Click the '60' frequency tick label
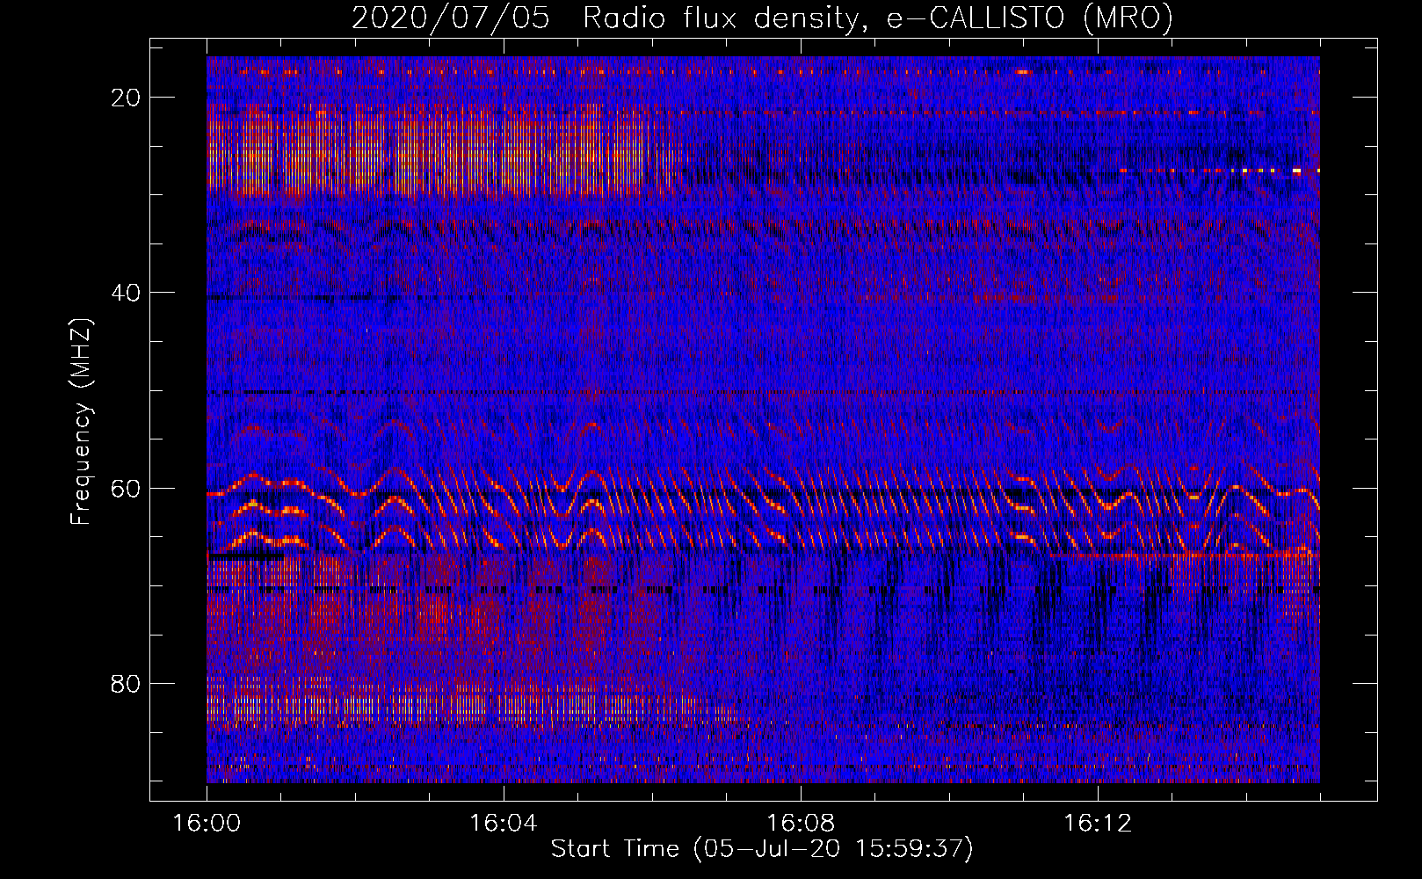Viewport: 1422px width, 879px height. point(127,488)
